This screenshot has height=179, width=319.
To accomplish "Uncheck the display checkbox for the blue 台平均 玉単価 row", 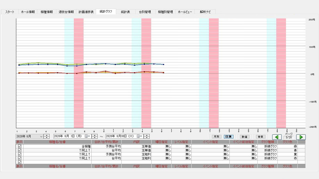I will 20,150.
